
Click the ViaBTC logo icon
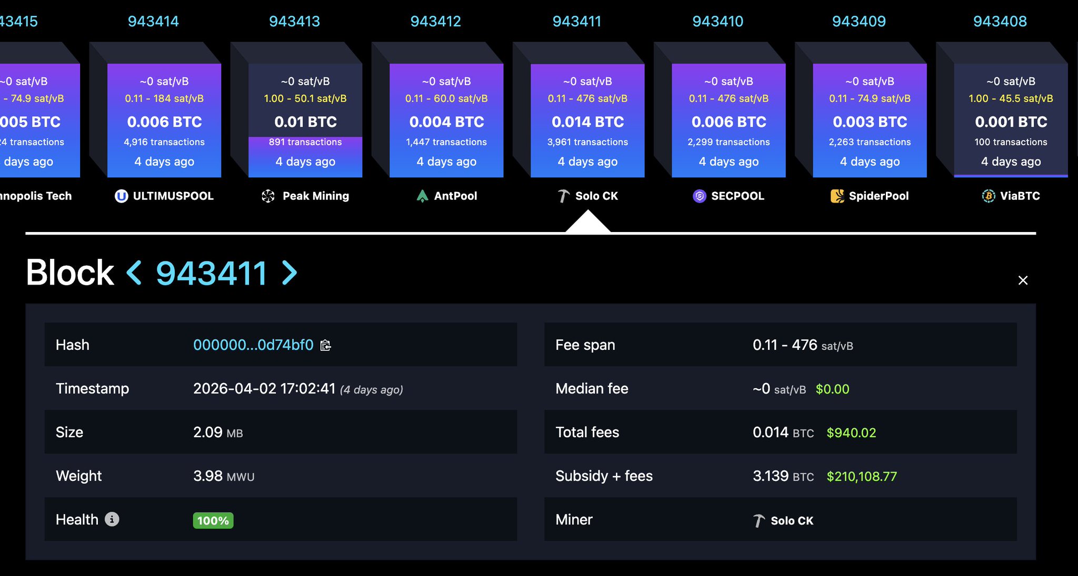coord(989,196)
